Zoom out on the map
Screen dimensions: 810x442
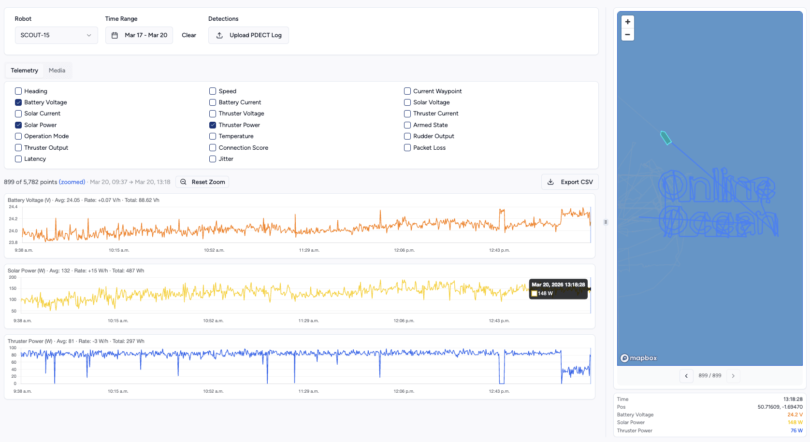pos(627,34)
